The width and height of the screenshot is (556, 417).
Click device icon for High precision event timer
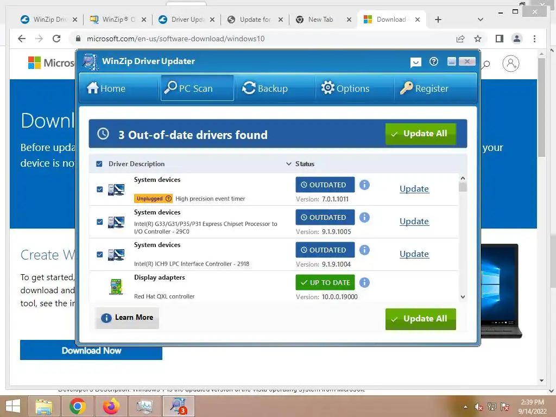tap(116, 189)
